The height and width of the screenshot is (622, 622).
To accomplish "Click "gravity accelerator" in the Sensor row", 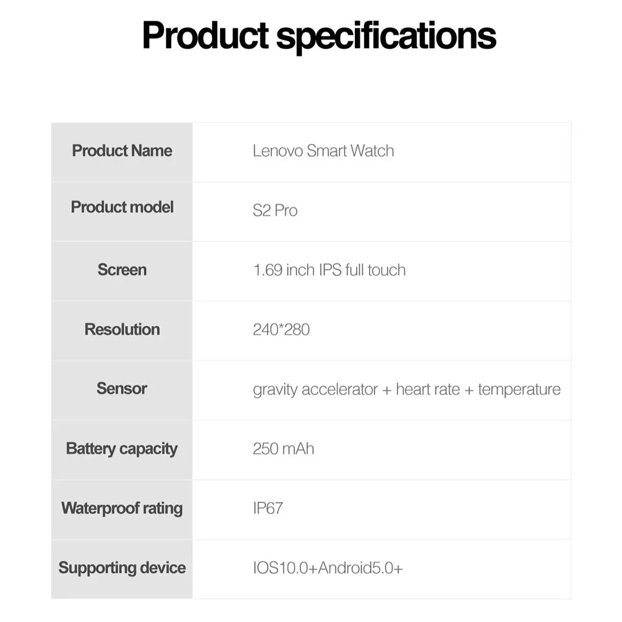I will pyautogui.click(x=315, y=389).
